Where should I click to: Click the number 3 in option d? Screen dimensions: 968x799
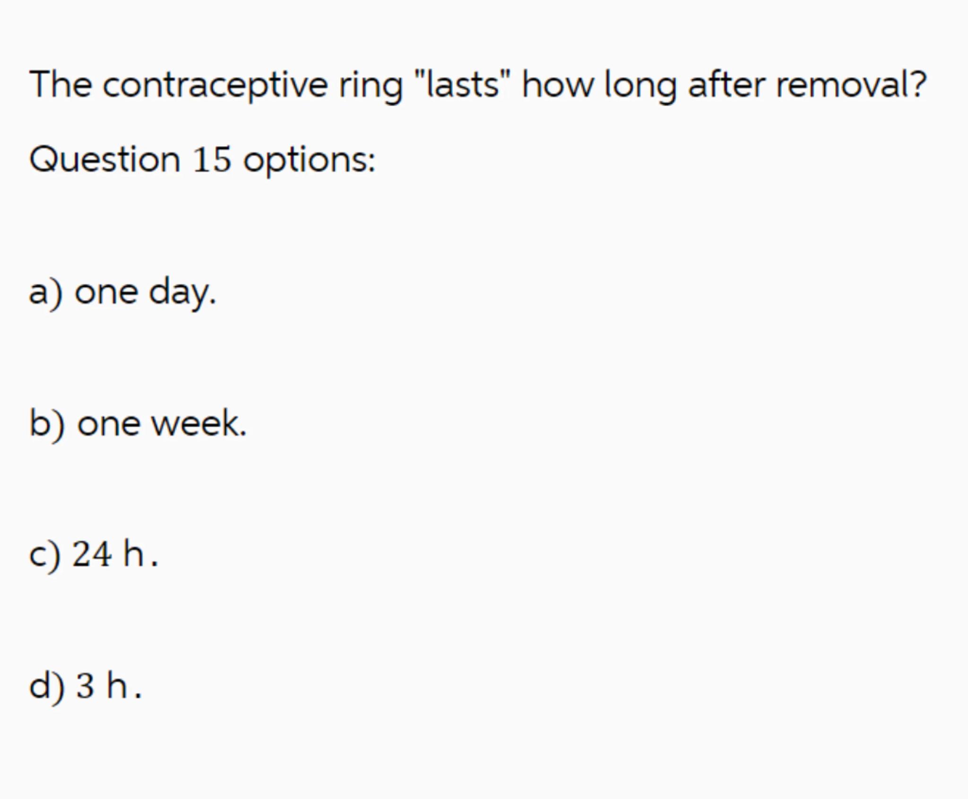[85, 686]
